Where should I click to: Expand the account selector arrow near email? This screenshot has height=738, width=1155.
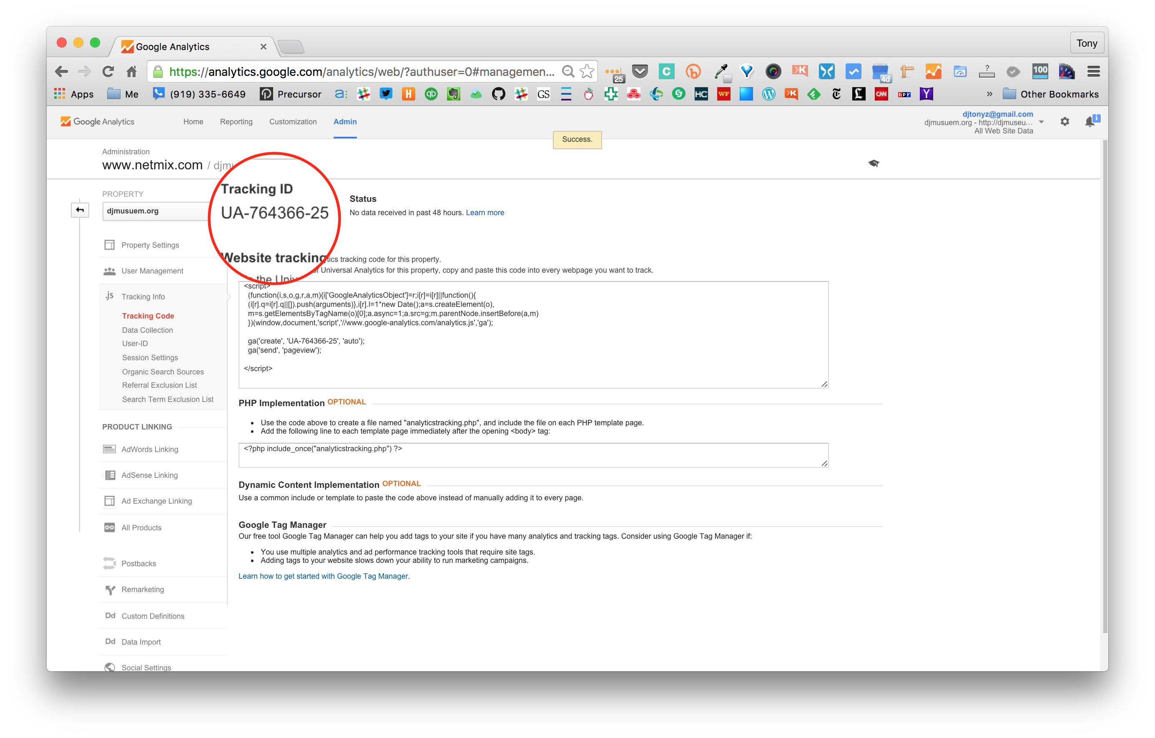1041,122
